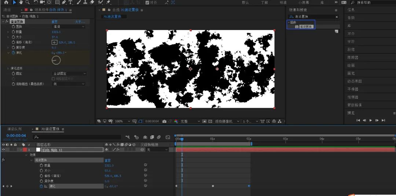Viewport: 396px width, 196px height.
Task: Select the Rectangle shape tool
Action: click(x=57, y=2)
